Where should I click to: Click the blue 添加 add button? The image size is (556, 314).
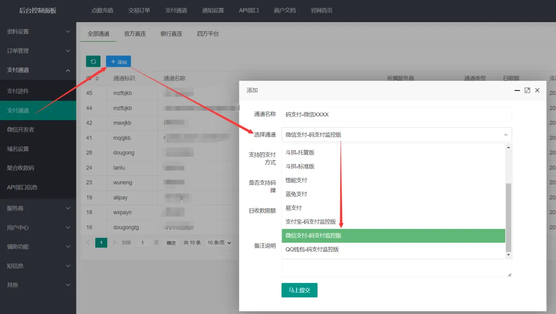118,61
